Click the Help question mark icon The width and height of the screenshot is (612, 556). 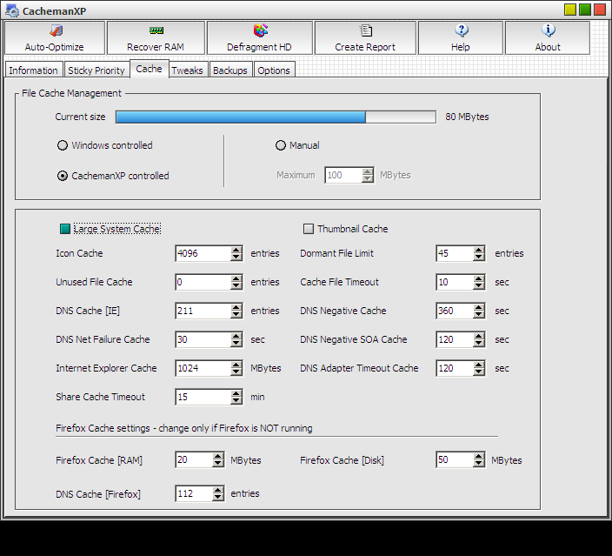tap(462, 30)
